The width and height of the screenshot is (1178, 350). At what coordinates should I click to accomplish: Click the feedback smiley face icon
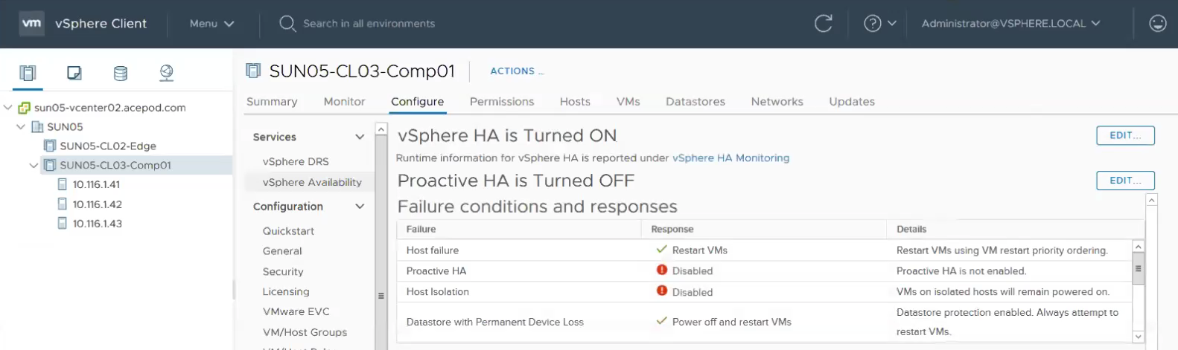pos(1157,24)
